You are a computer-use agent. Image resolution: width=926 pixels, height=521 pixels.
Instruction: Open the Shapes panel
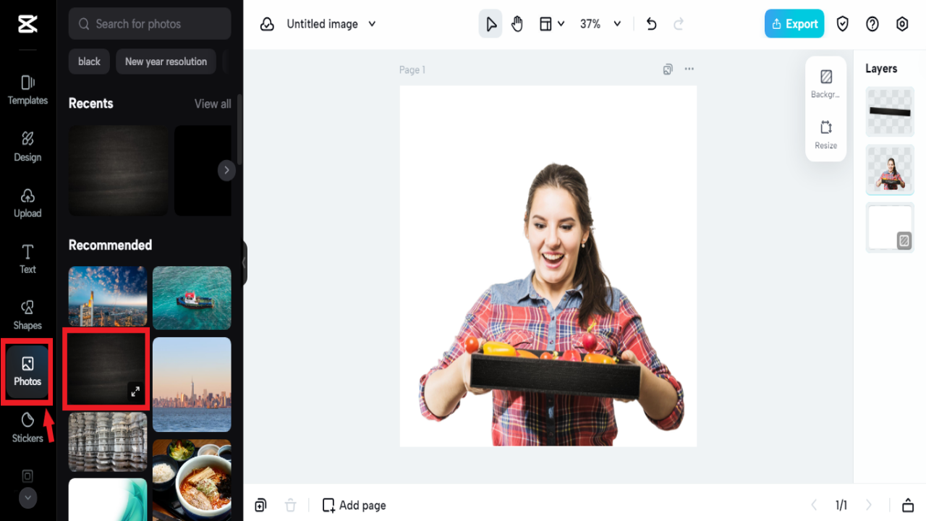(x=27, y=315)
